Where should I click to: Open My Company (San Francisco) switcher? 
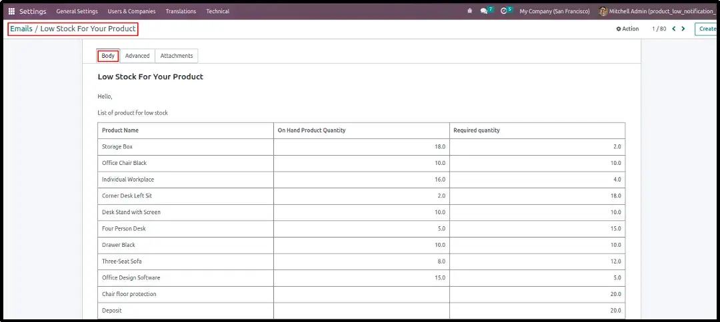point(555,11)
